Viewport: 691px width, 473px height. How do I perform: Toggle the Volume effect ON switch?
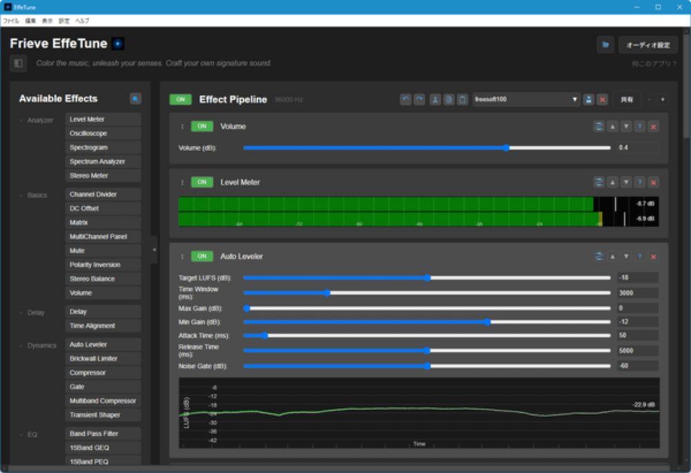tap(202, 126)
